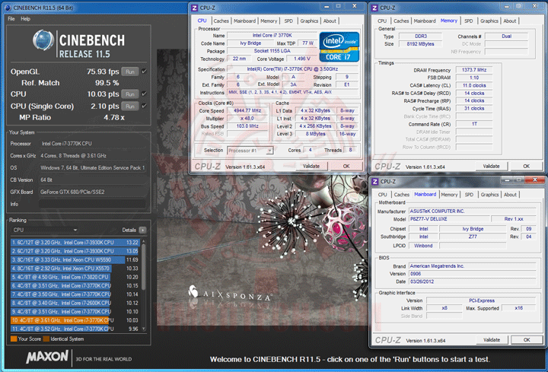Click OK in the Memory CPU-Z window
The image size is (548, 372).
tap(527, 167)
